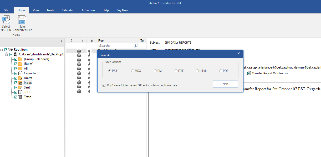Toggle the (Rules) folder checkbox
This screenshot has width=321, height=157.
[x=16, y=64]
